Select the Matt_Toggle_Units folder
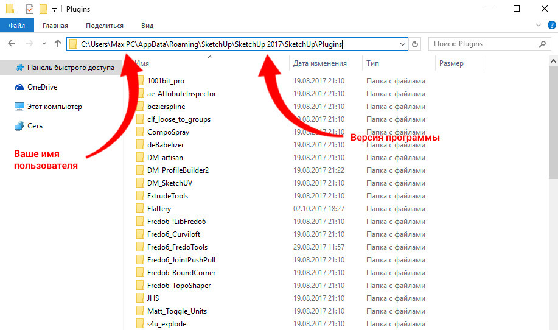The height and width of the screenshot is (330, 558). (x=177, y=311)
